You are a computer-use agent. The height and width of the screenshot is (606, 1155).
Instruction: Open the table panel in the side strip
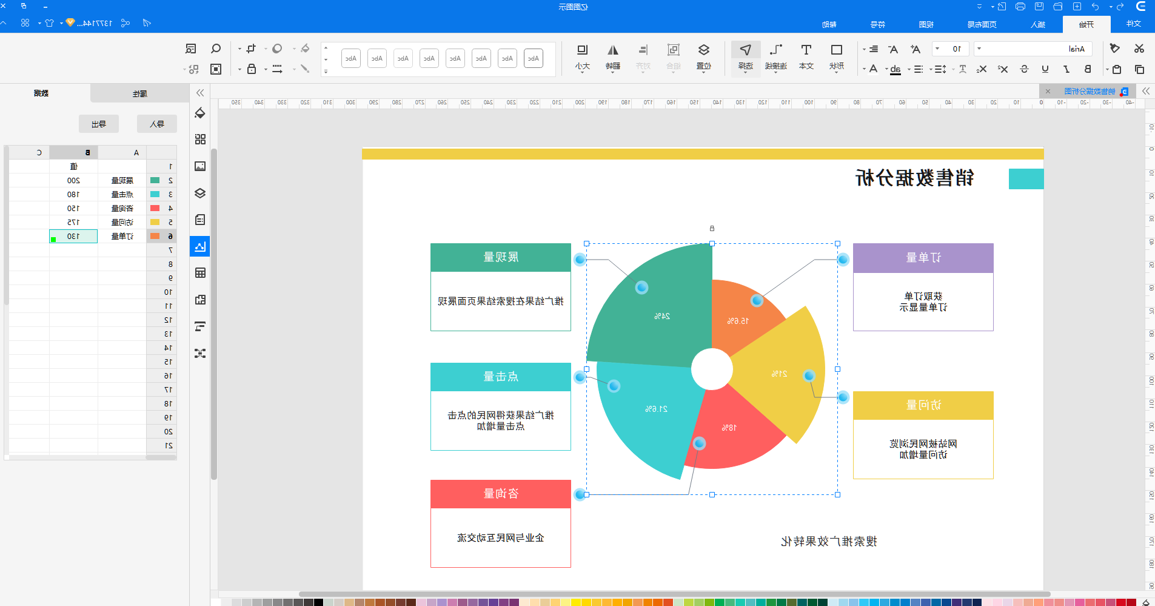tap(200, 273)
